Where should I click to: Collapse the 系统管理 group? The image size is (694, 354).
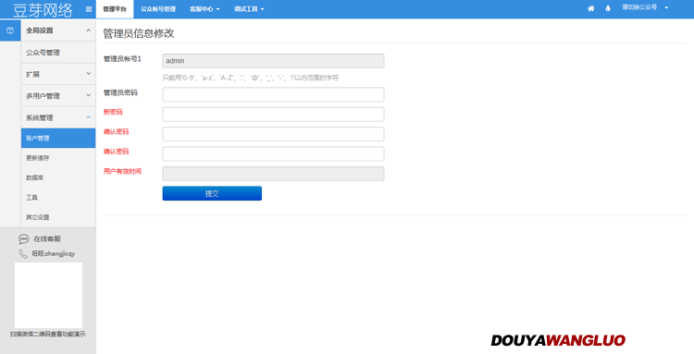coord(58,117)
